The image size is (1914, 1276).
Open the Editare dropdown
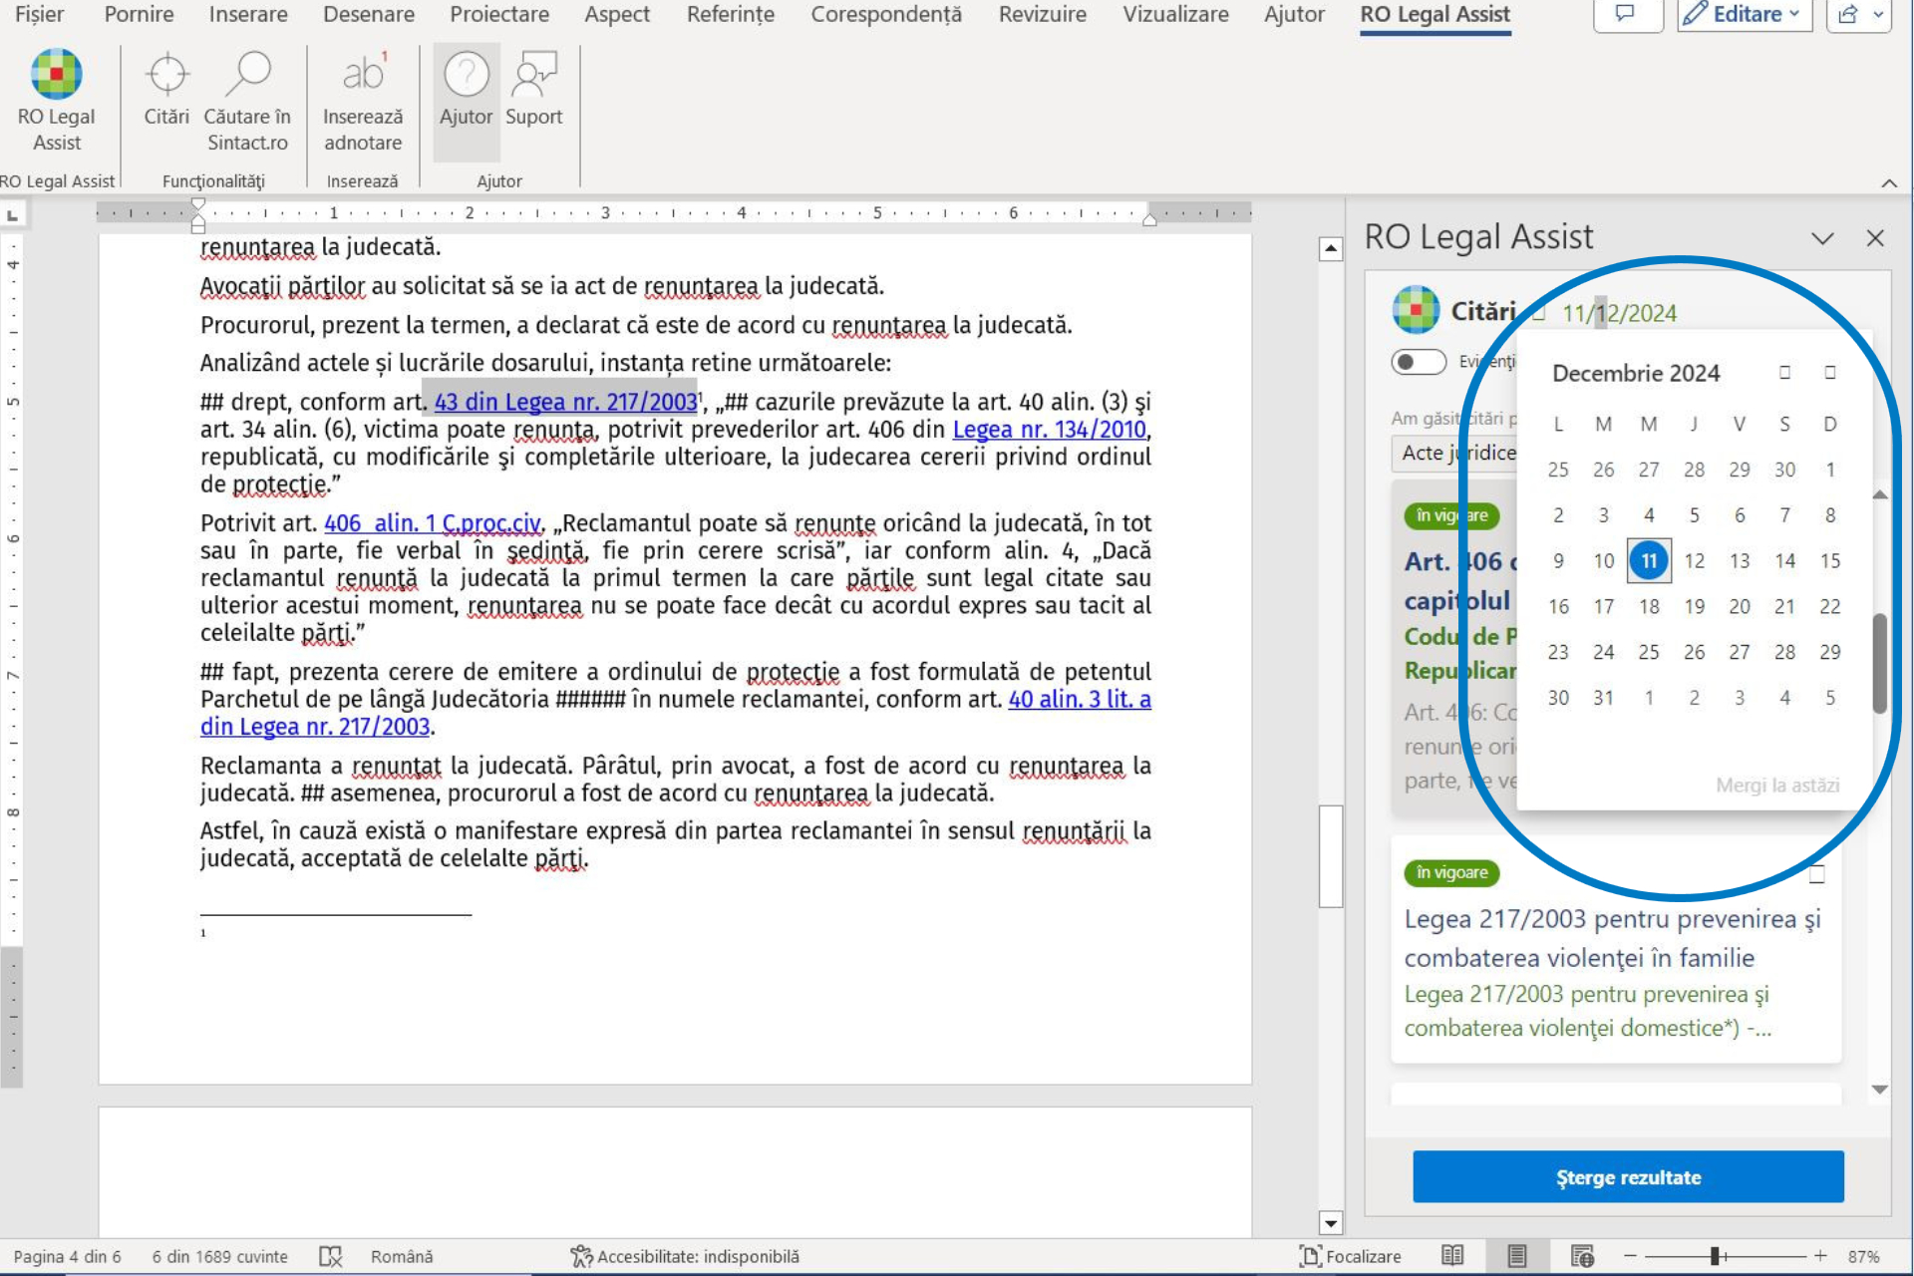(1744, 14)
